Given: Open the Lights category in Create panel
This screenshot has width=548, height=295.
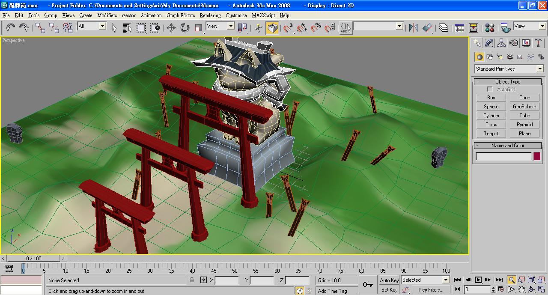Looking at the screenshot, I should pos(500,57).
